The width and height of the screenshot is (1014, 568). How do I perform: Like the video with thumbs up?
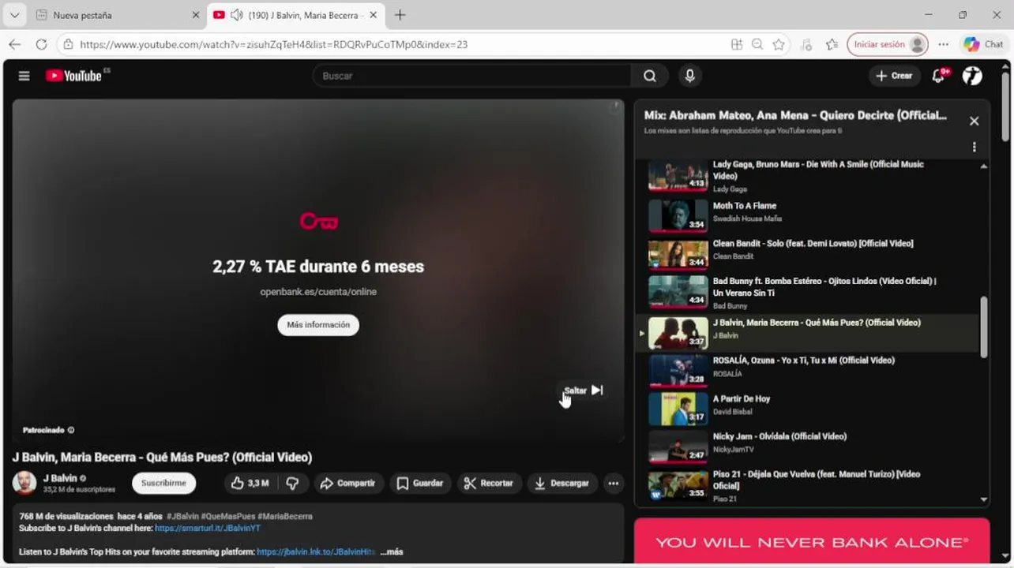[250, 483]
